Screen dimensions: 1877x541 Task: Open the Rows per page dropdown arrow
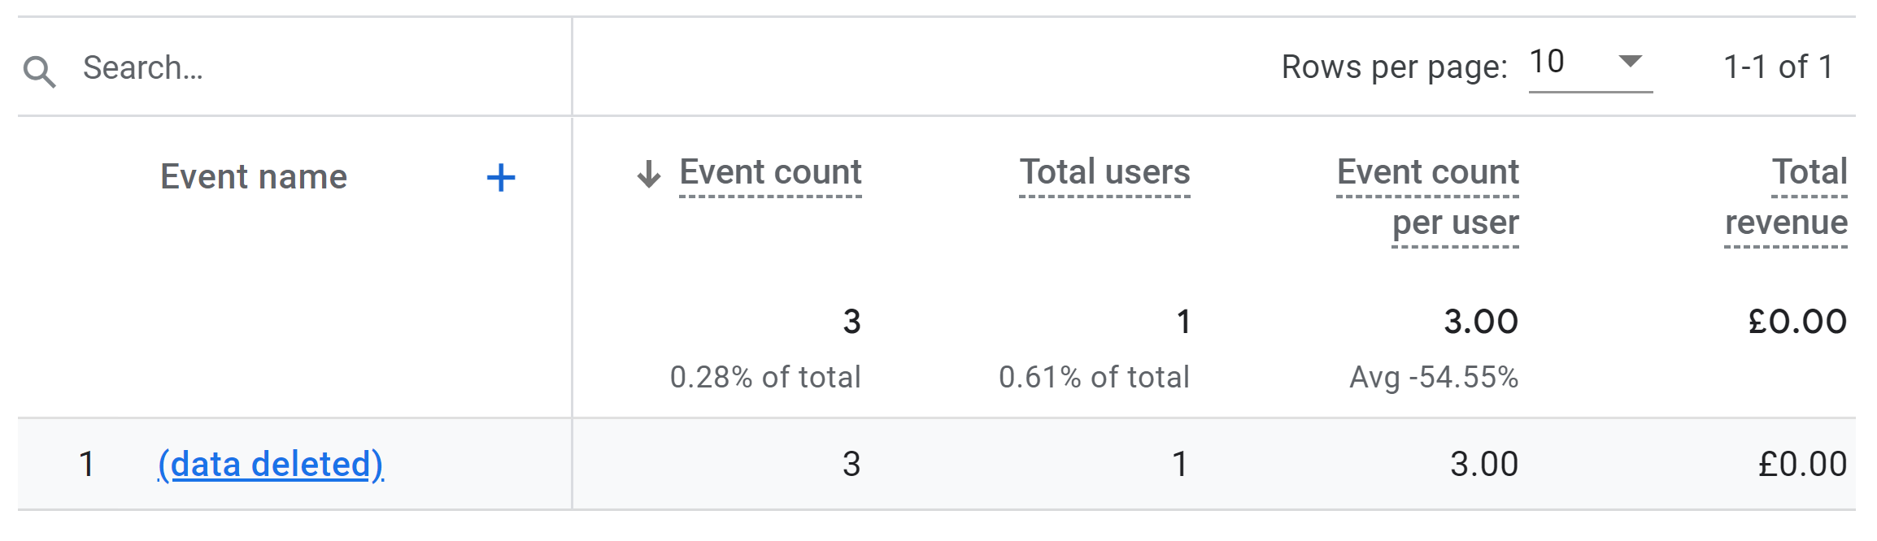[x=1631, y=60]
